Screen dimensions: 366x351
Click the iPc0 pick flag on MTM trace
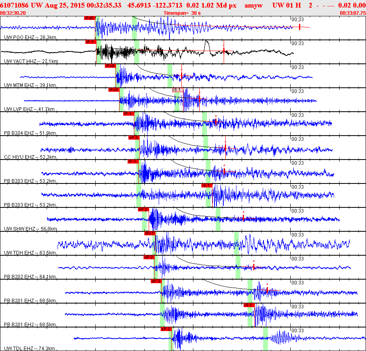pyautogui.click(x=110, y=66)
